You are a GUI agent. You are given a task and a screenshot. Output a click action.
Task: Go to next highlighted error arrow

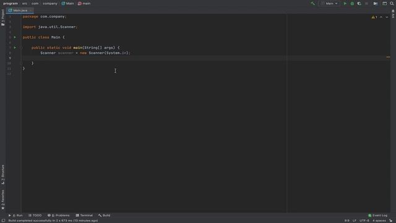pos(387,17)
